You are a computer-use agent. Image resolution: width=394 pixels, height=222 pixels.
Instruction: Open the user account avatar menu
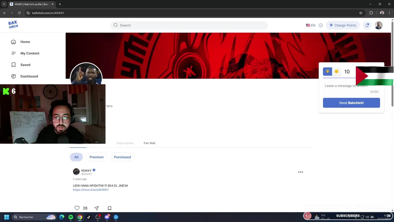click(379, 25)
